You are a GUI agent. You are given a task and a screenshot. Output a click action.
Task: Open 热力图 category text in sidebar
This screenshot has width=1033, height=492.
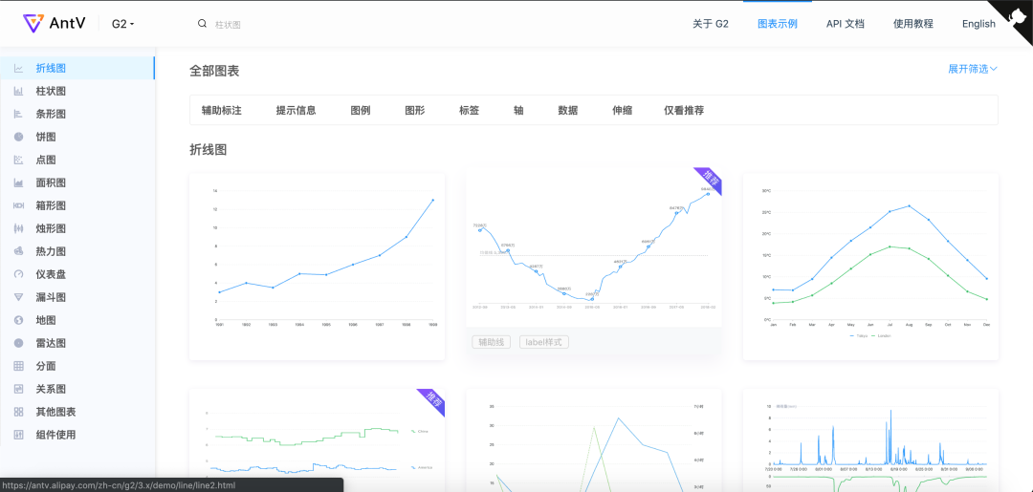click(51, 251)
